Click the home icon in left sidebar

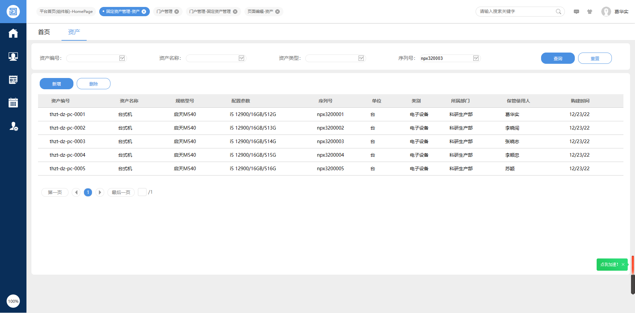click(x=13, y=33)
